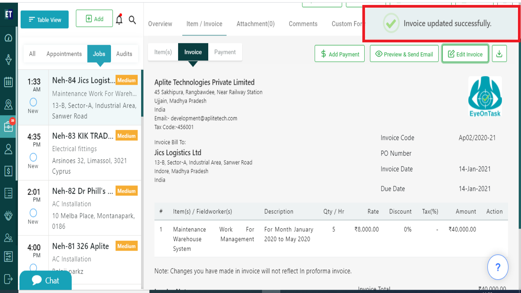Open job Neh-81 326 Aplite
Screen dimensions: 521x293
(79, 259)
